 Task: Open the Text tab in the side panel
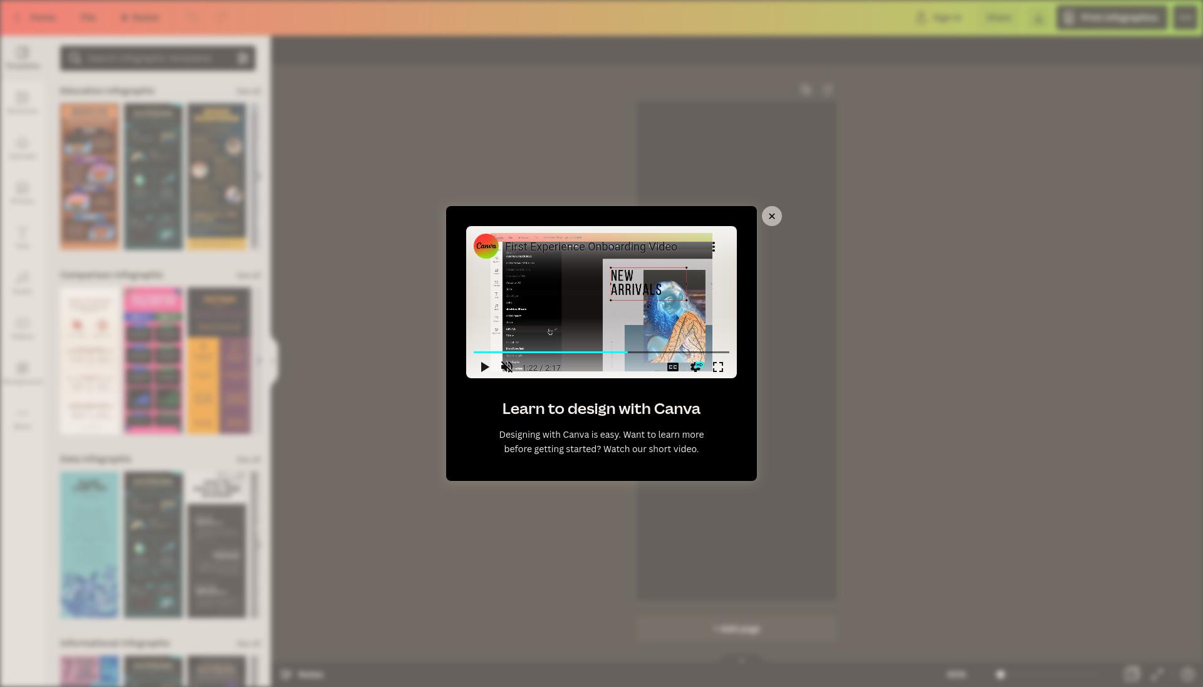coord(23,238)
